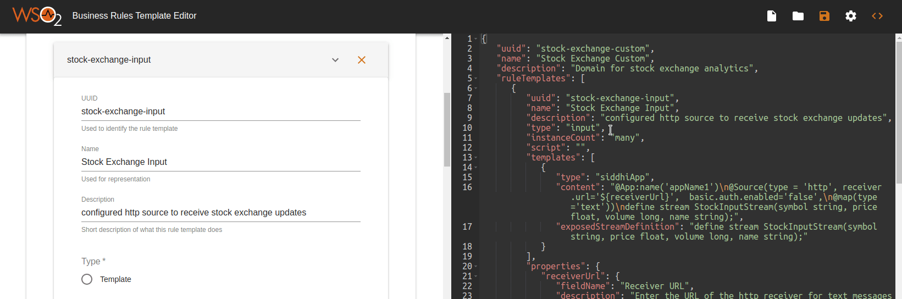The width and height of the screenshot is (902, 299).
Task: Fold properties object at line 20
Action: point(476,266)
